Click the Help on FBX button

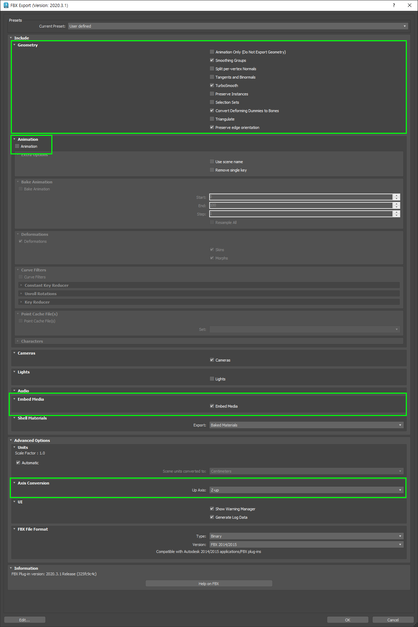(209, 584)
